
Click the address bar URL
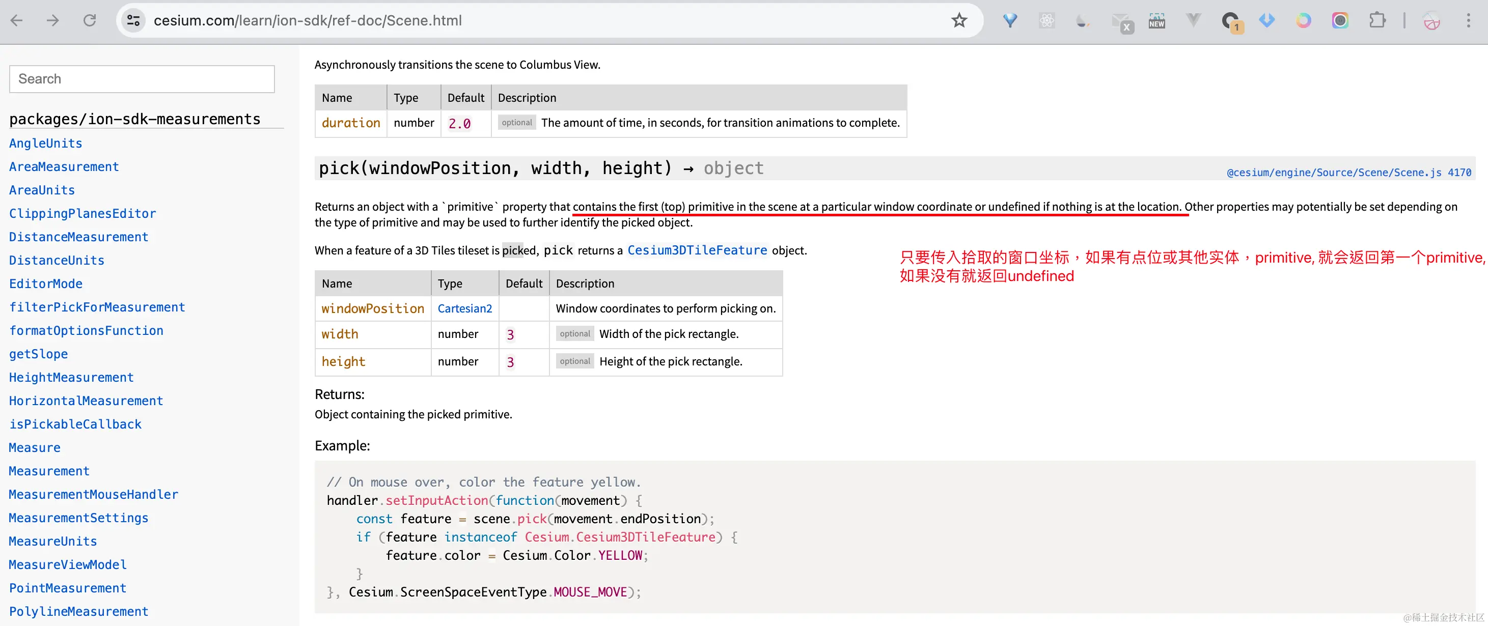pos(308,21)
